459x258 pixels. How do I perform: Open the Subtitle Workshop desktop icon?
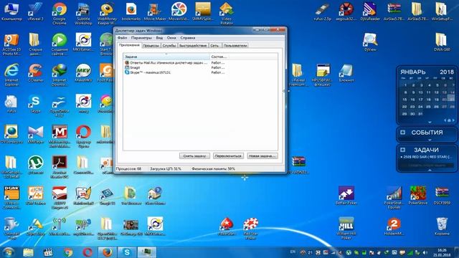pyautogui.click(x=83, y=13)
